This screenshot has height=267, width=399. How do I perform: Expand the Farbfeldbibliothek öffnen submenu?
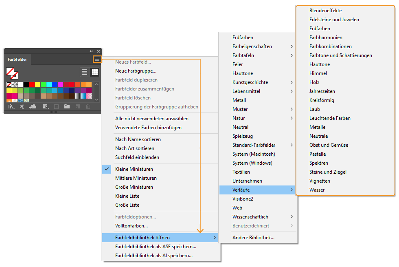coord(160,238)
